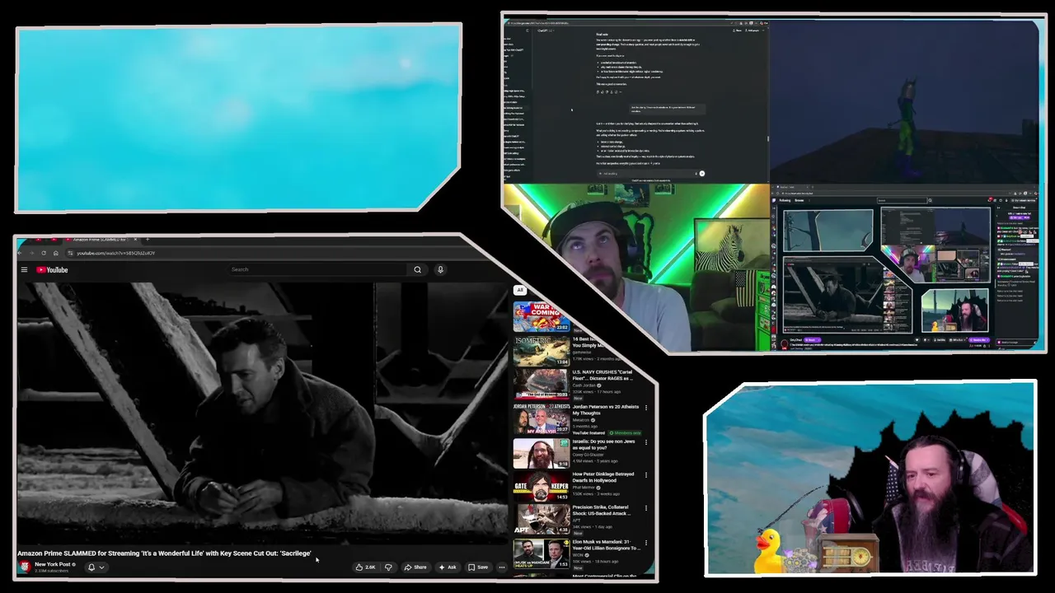The height and width of the screenshot is (593, 1055).
Task: Click the black-and-white video player
Action: [x=262, y=412]
